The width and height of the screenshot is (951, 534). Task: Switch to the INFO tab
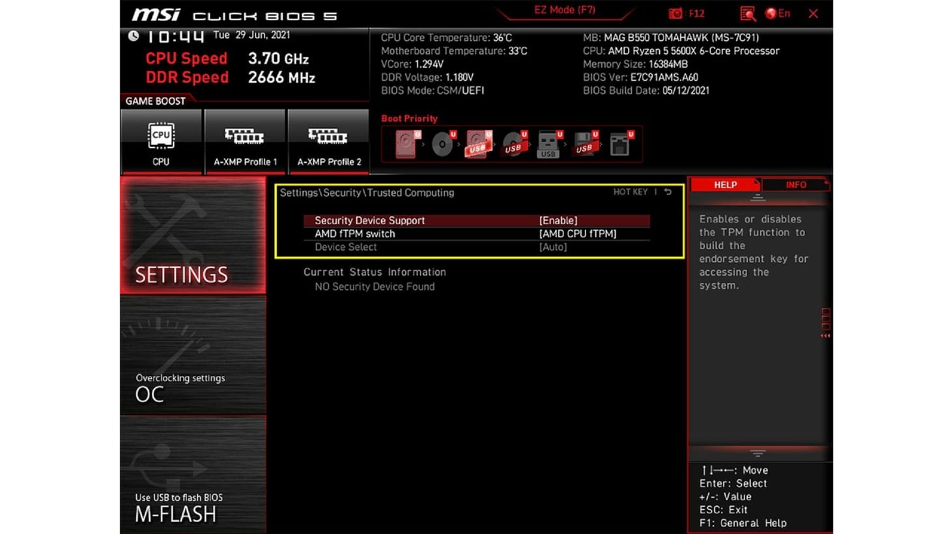[x=795, y=185]
